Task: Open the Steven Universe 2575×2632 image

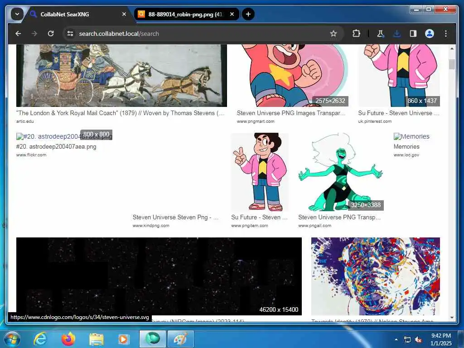Action: 292,76
